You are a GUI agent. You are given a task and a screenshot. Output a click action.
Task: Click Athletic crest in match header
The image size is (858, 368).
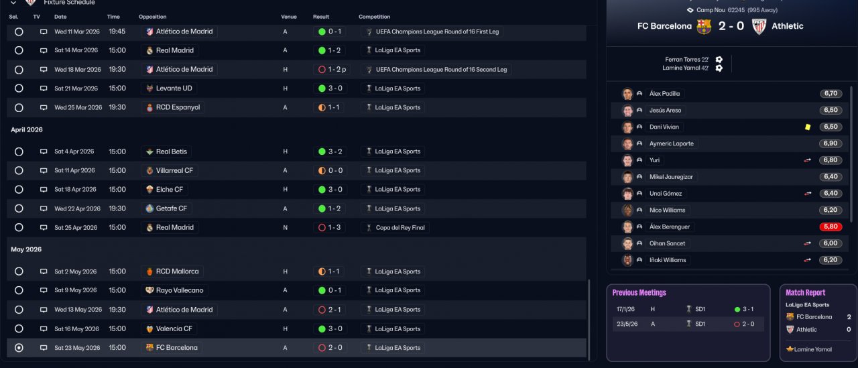pos(759,26)
